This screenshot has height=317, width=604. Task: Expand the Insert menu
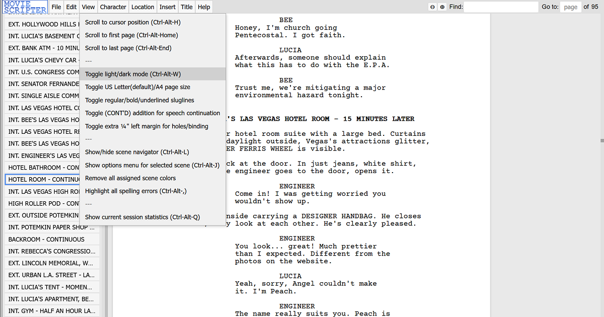(168, 7)
